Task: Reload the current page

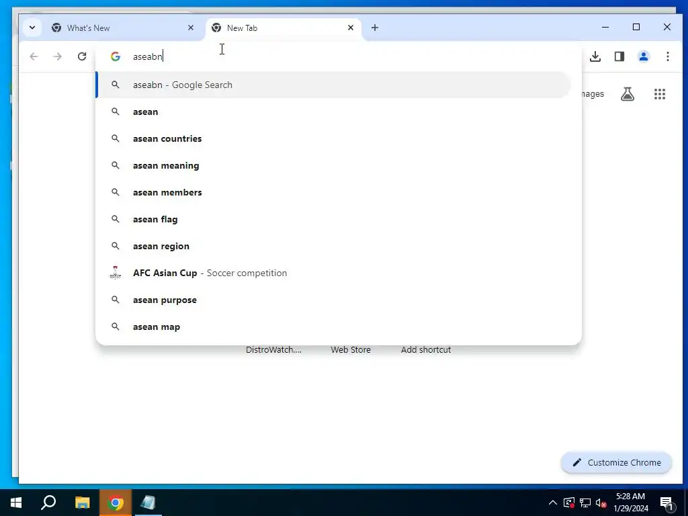Action: (81, 56)
